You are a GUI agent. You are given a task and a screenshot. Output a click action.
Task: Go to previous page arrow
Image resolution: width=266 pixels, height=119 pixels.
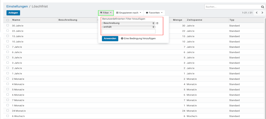pyautogui.click(x=257, y=13)
